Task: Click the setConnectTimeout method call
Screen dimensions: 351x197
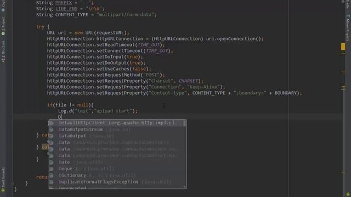Action: click(x=120, y=51)
